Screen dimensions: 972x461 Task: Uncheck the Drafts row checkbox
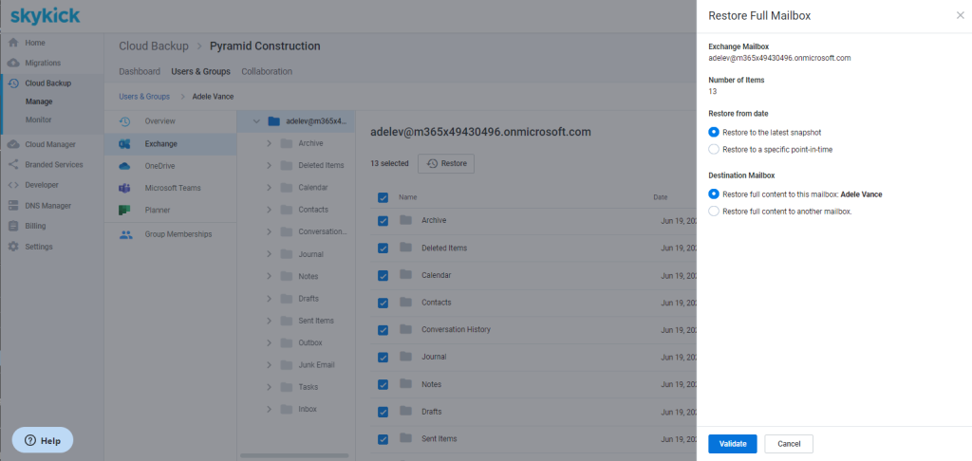[383, 412]
